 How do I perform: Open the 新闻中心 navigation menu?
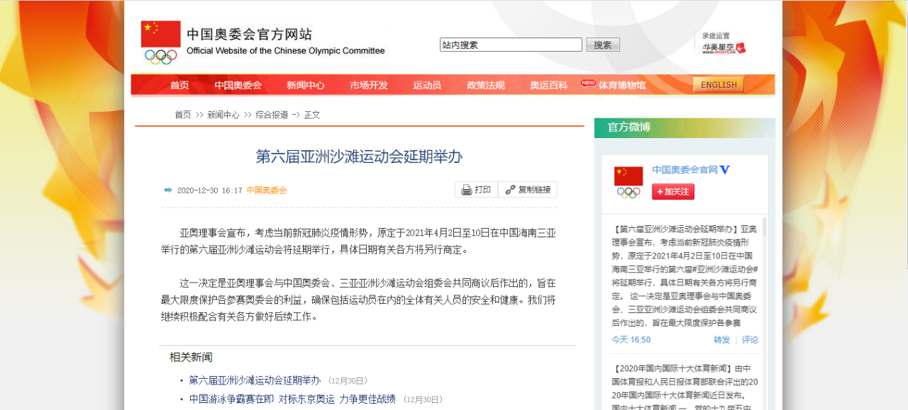(x=306, y=85)
